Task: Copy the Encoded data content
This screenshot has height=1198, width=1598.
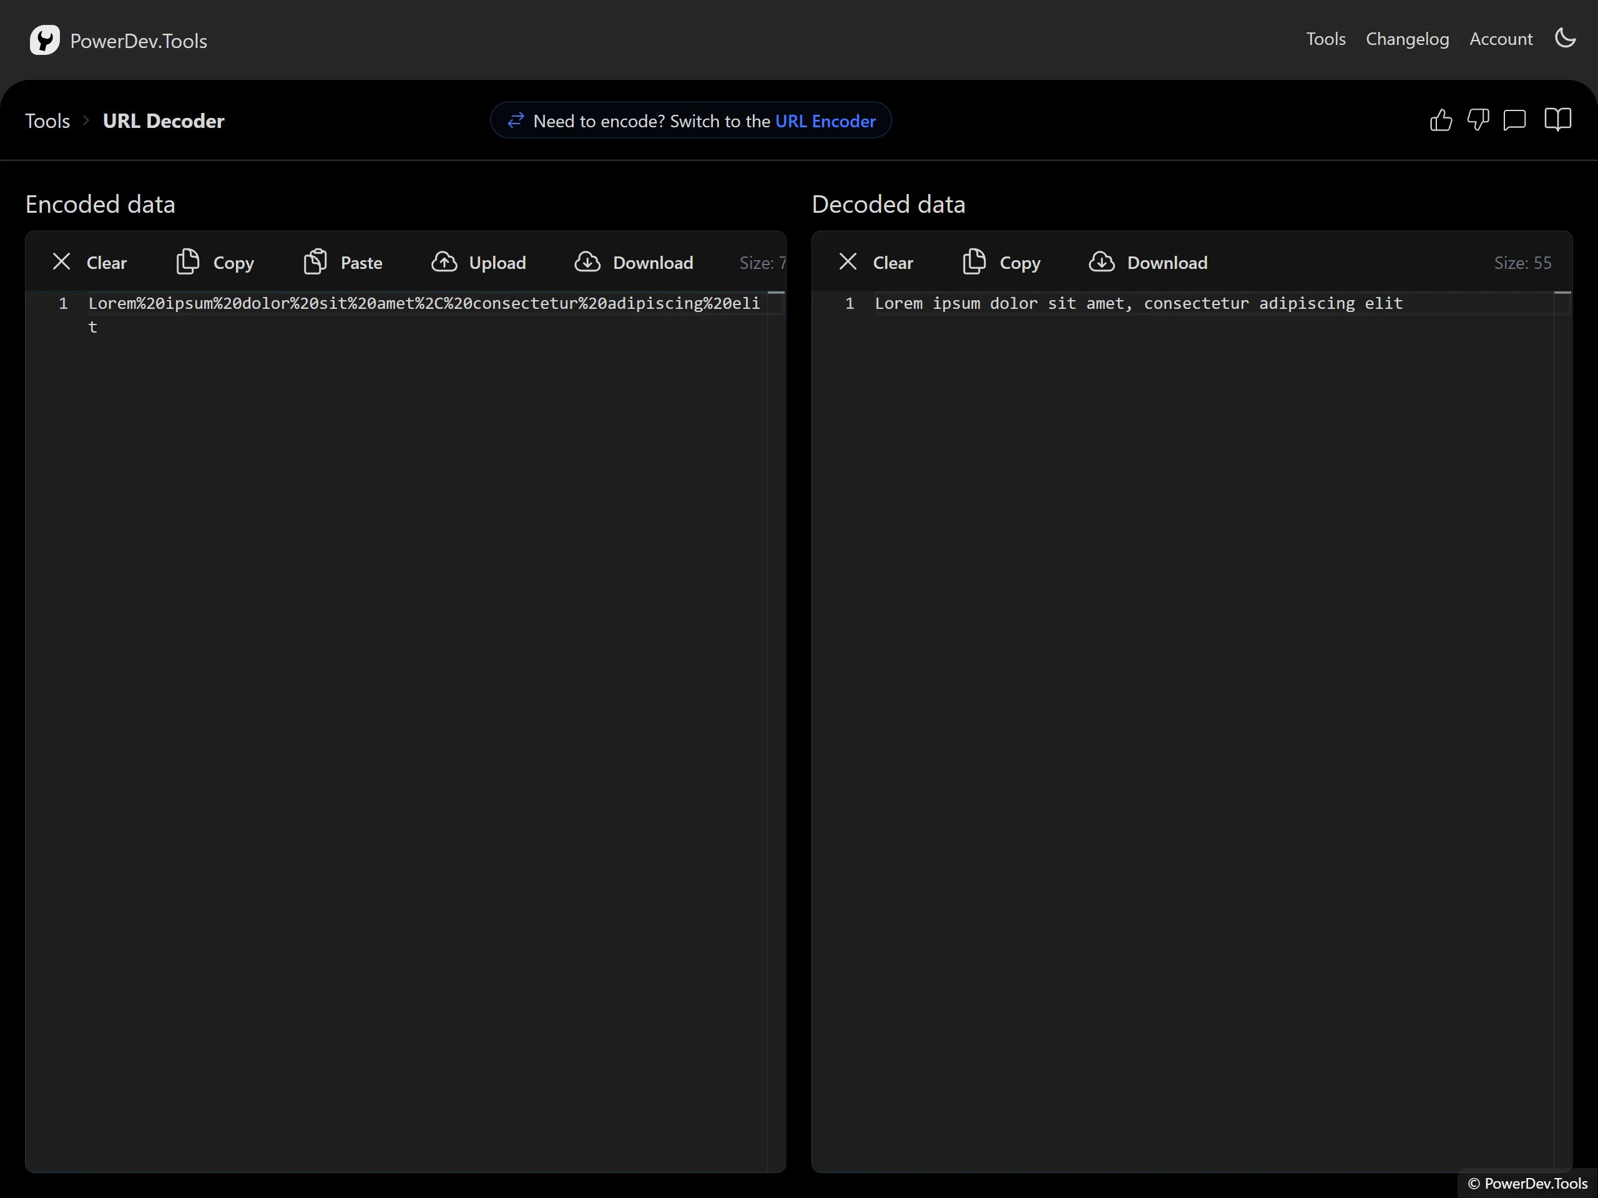Action: [215, 262]
